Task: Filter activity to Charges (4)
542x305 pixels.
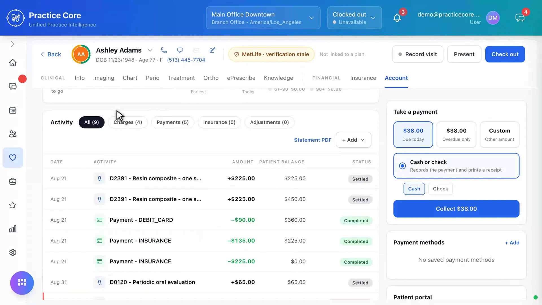Action: [x=128, y=122]
